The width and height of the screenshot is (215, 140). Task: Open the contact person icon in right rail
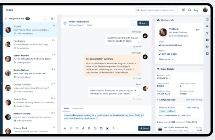click(x=207, y=26)
